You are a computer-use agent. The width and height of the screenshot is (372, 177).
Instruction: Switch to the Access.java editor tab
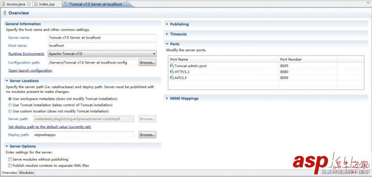tap(16, 4)
